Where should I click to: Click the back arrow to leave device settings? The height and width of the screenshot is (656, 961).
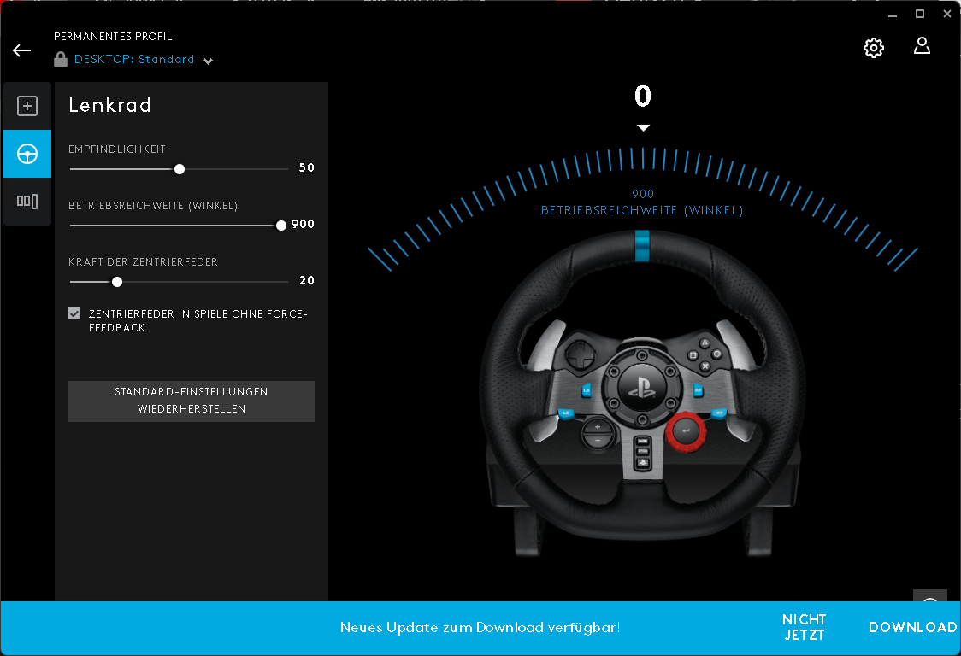pos(21,50)
